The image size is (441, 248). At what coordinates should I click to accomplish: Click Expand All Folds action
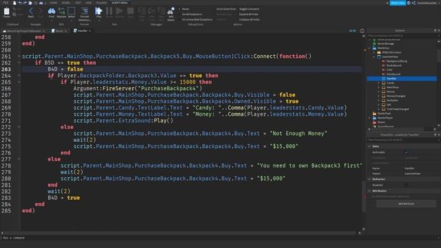coord(249,14)
